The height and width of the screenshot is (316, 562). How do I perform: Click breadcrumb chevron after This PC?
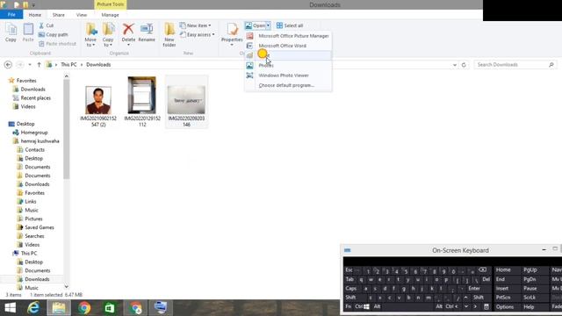(x=82, y=65)
